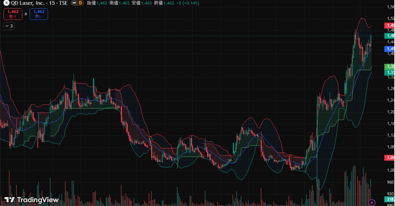The height and width of the screenshot is (206, 395).
Task: Click the blue 1,41 moving average axis label
Action: click(390, 49)
